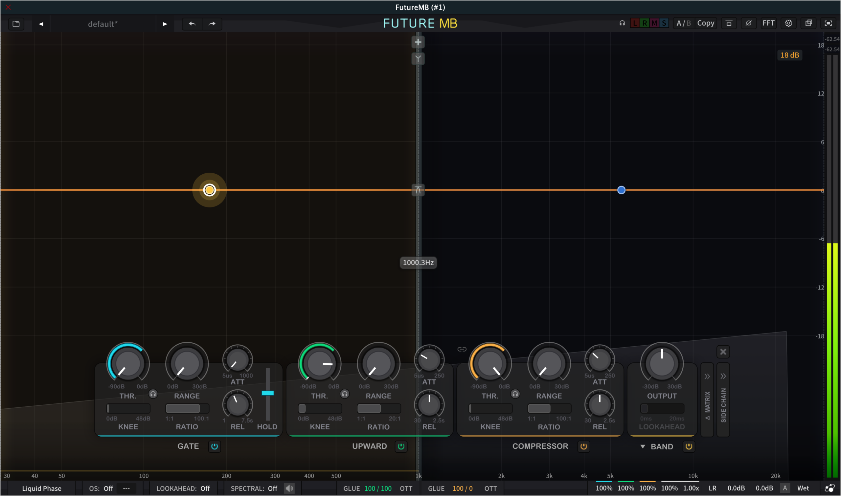Click the fullscreen frame icon
This screenshot has width=841, height=496.
pos(828,23)
